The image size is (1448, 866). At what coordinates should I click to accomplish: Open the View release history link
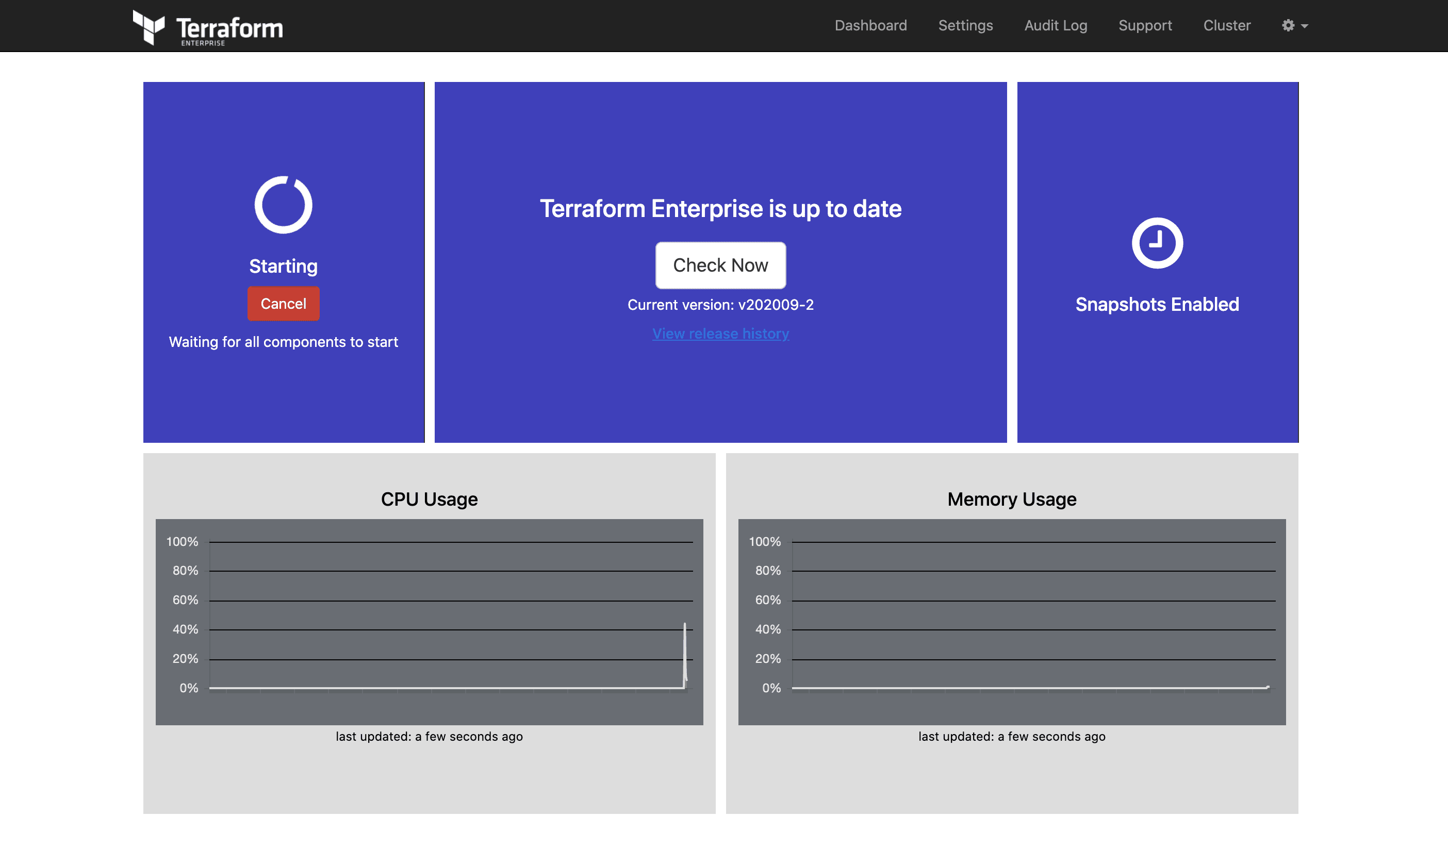[720, 334]
